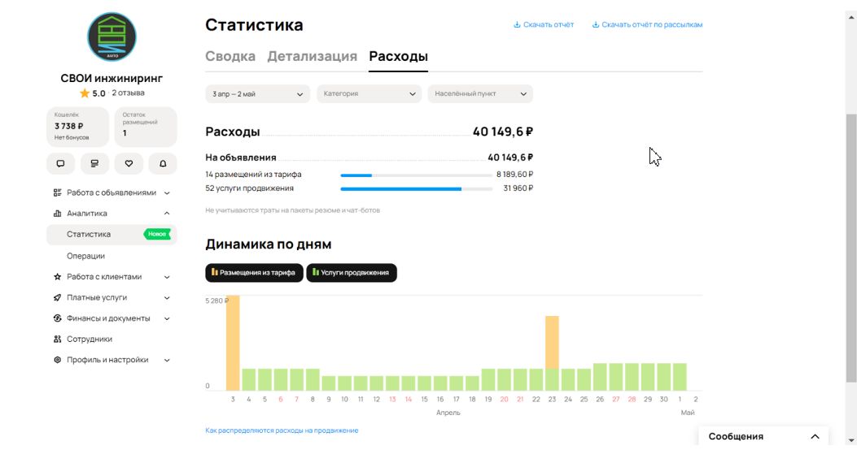Switch to the Сводка tab

[230, 56]
